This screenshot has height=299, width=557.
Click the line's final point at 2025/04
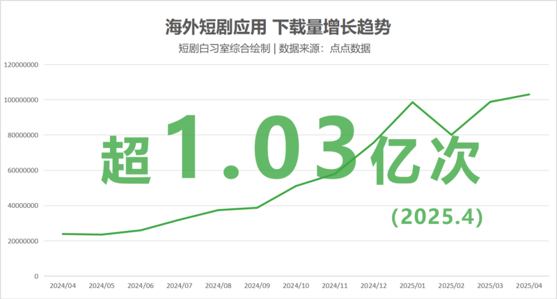point(530,95)
